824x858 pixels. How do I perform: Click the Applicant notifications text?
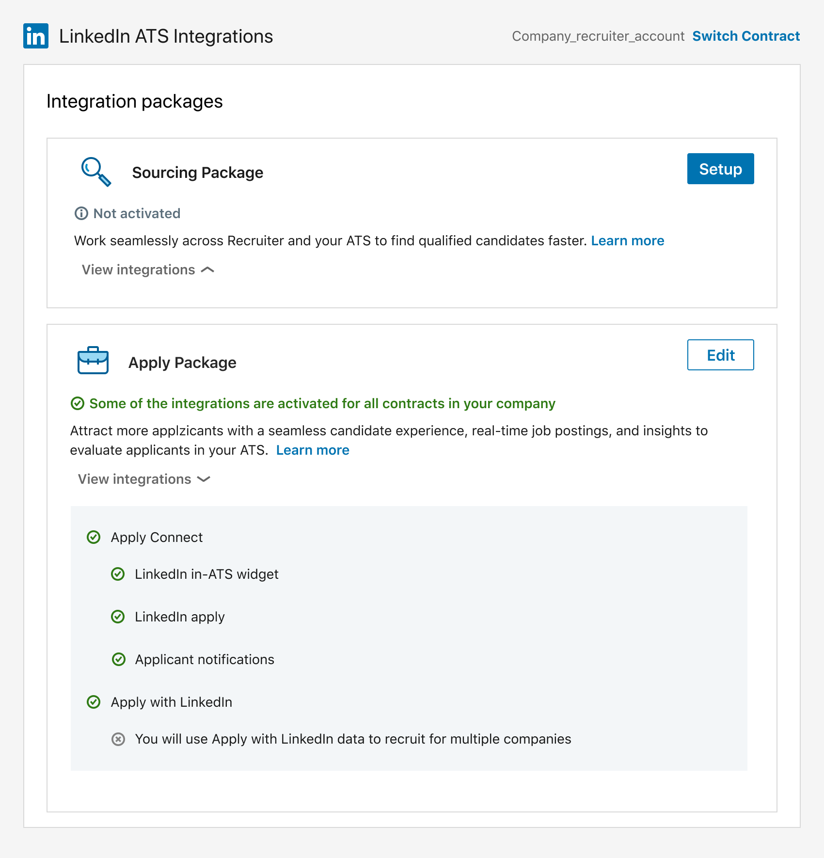coord(205,659)
